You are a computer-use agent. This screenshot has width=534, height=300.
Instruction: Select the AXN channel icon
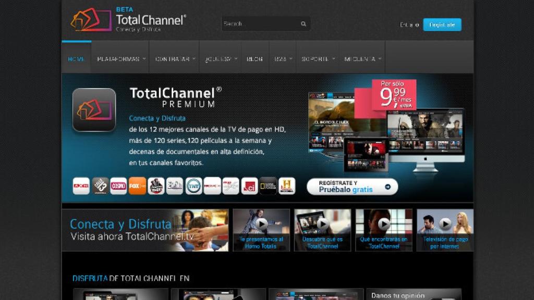pyautogui.click(x=81, y=186)
